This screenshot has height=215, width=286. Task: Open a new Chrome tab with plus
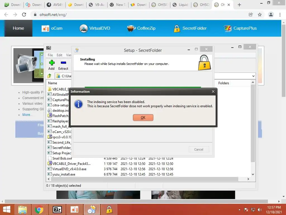239,5
